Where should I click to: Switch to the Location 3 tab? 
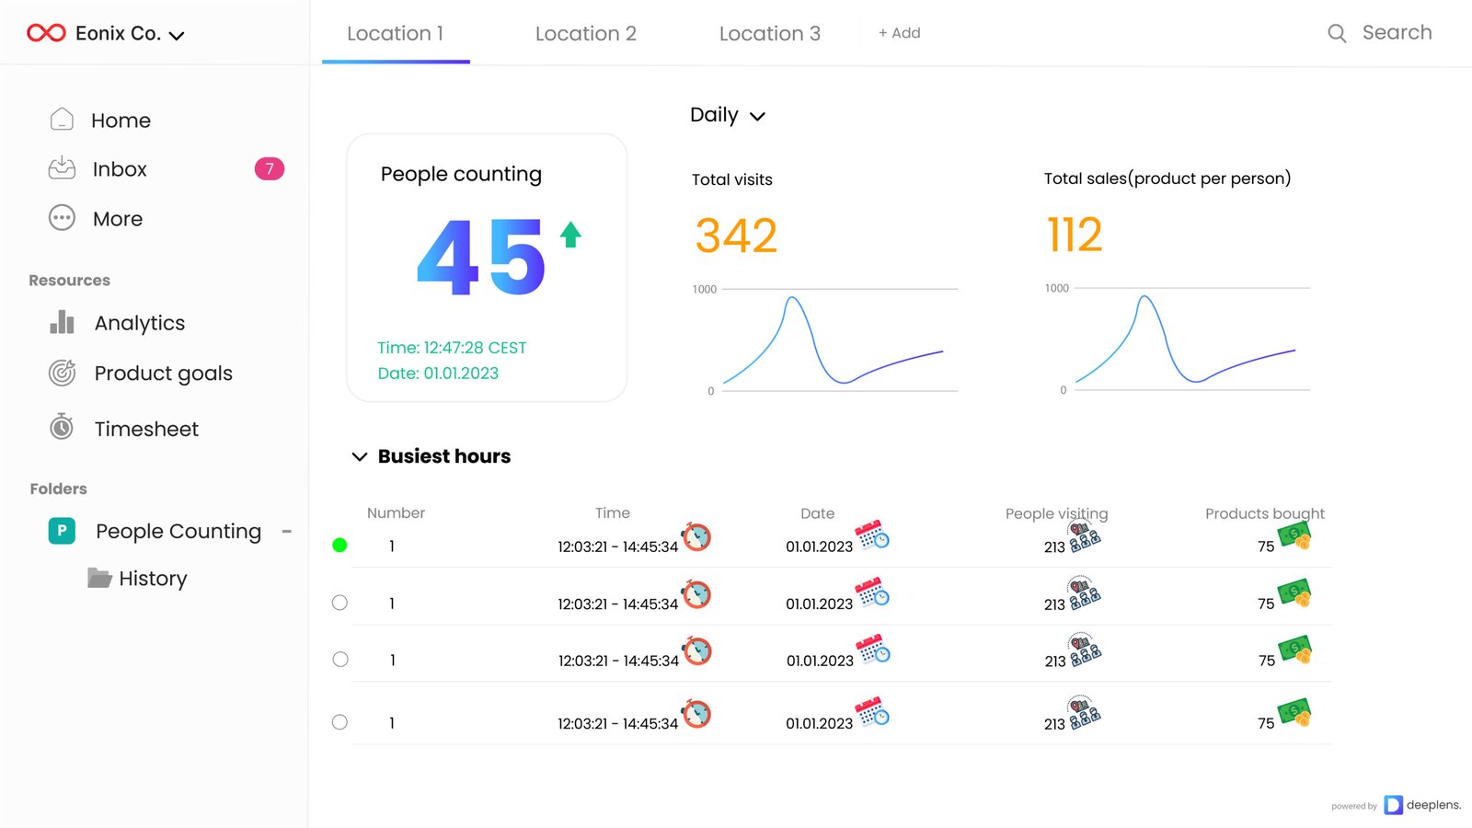pyautogui.click(x=769, y=34)
